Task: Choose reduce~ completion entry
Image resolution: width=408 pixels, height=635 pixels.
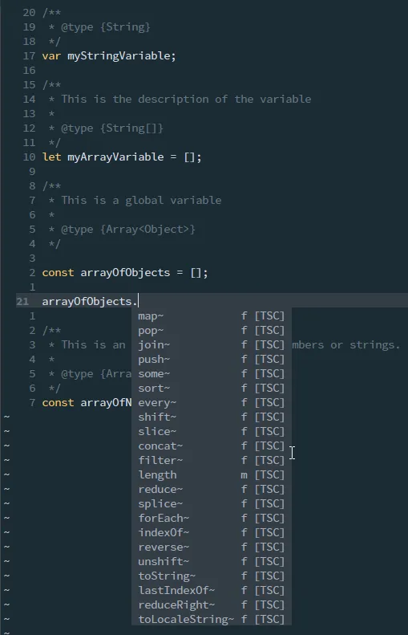Action: coord(211,489)
